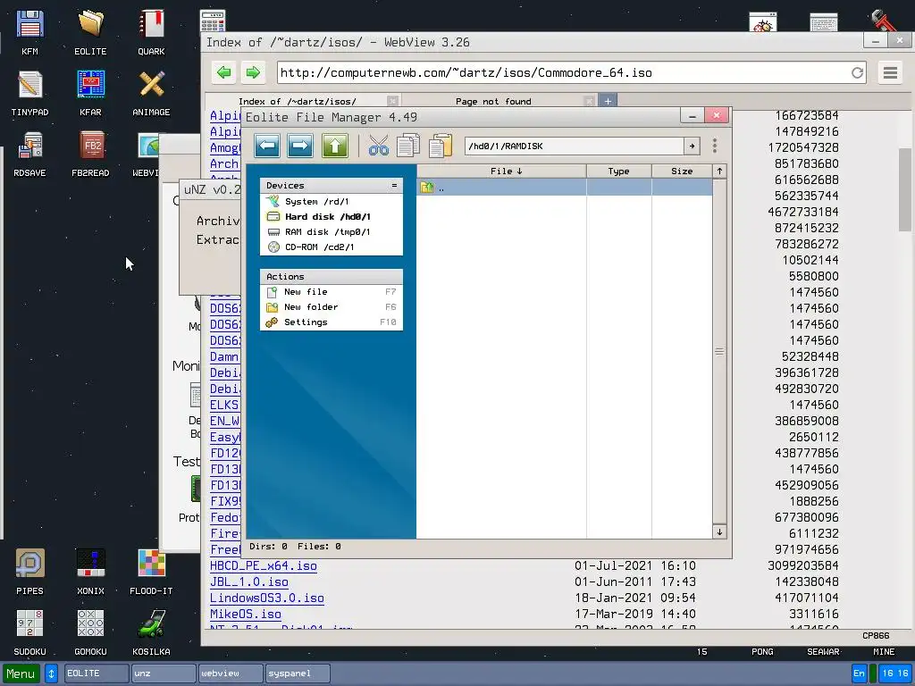Screen dimensions: 915x686
Task: Open RDSAVE desktop icon
Action: click(x=29, y=154)
